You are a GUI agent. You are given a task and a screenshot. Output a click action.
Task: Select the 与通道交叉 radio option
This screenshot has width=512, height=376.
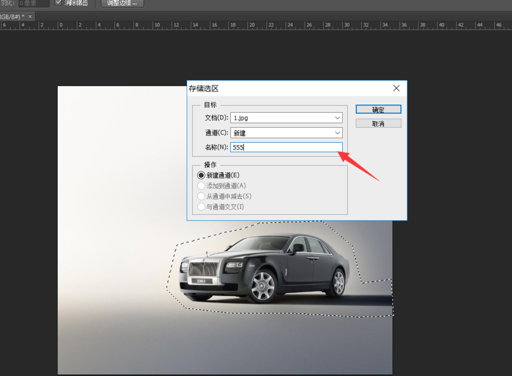[201, 207]
